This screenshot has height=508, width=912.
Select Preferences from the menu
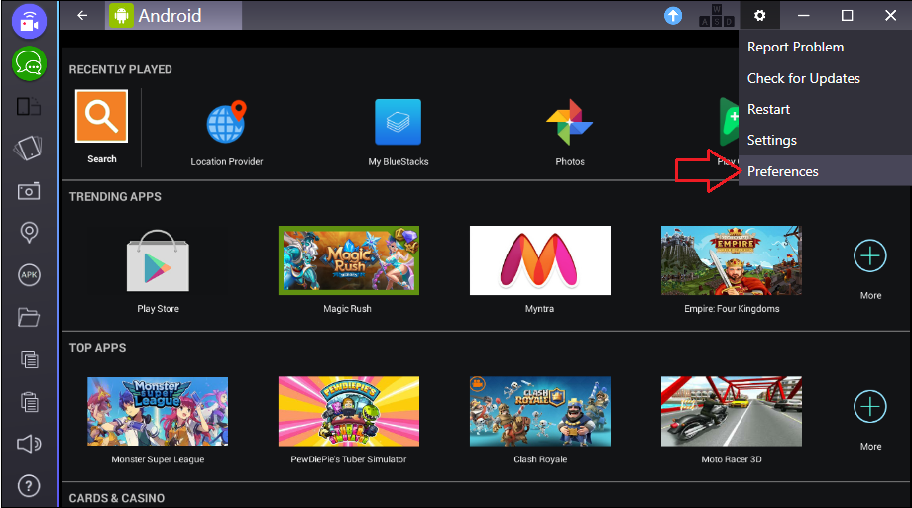(x=783, y=171)
